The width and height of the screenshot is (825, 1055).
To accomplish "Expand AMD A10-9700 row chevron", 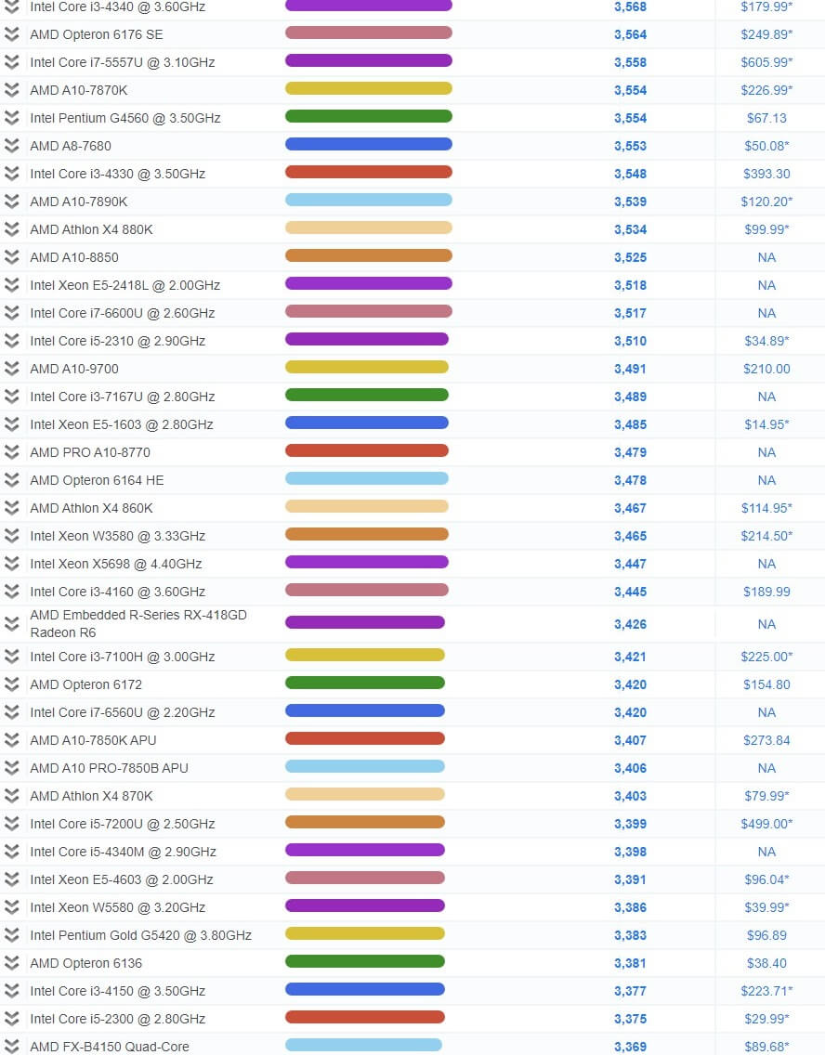I will tap(11, 369).
